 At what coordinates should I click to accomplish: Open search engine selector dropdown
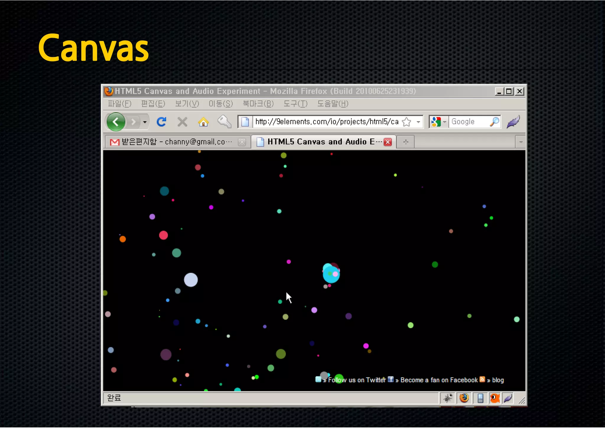(x=445, y=122)
